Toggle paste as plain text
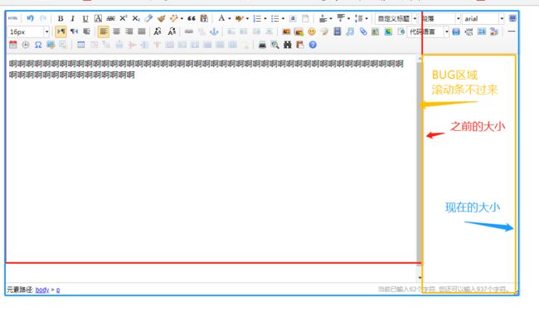The image size is (539, 312). coord(204,18)
